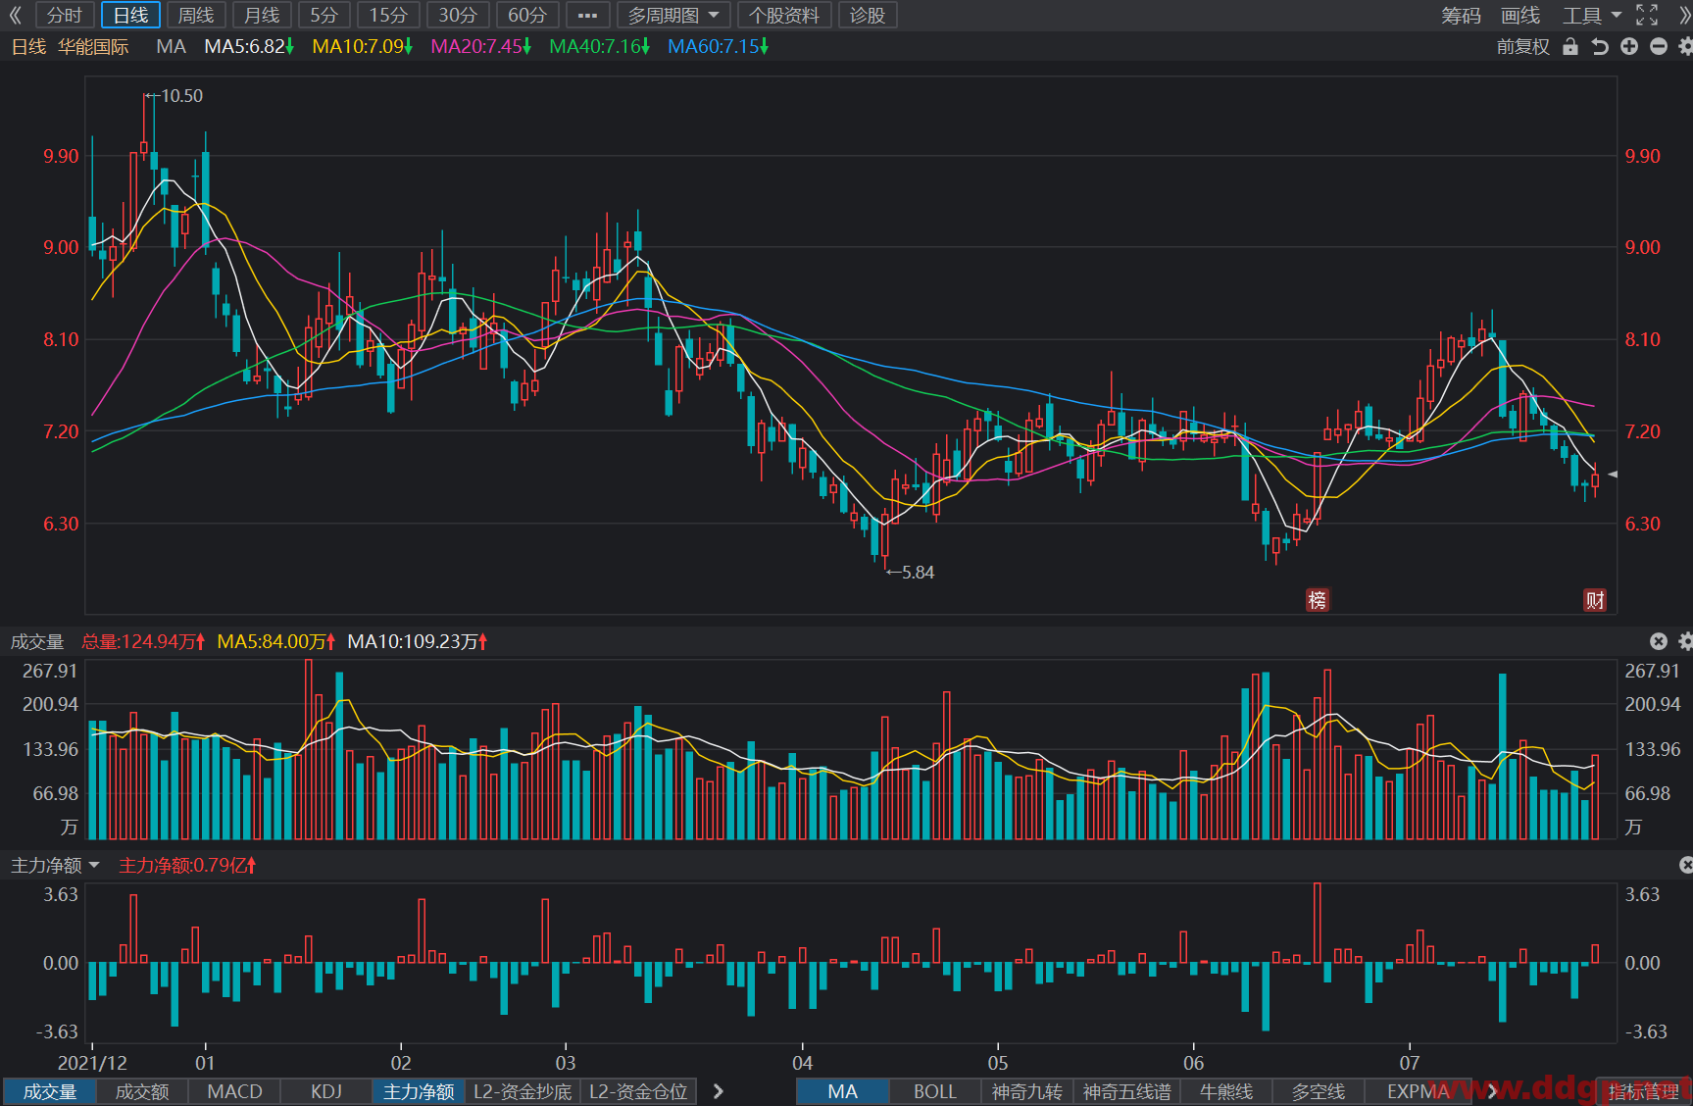The width and height of the screenshot is (1693, 1106).
Task: Zoom out chart with minus icon
Action: point(1659,46)
